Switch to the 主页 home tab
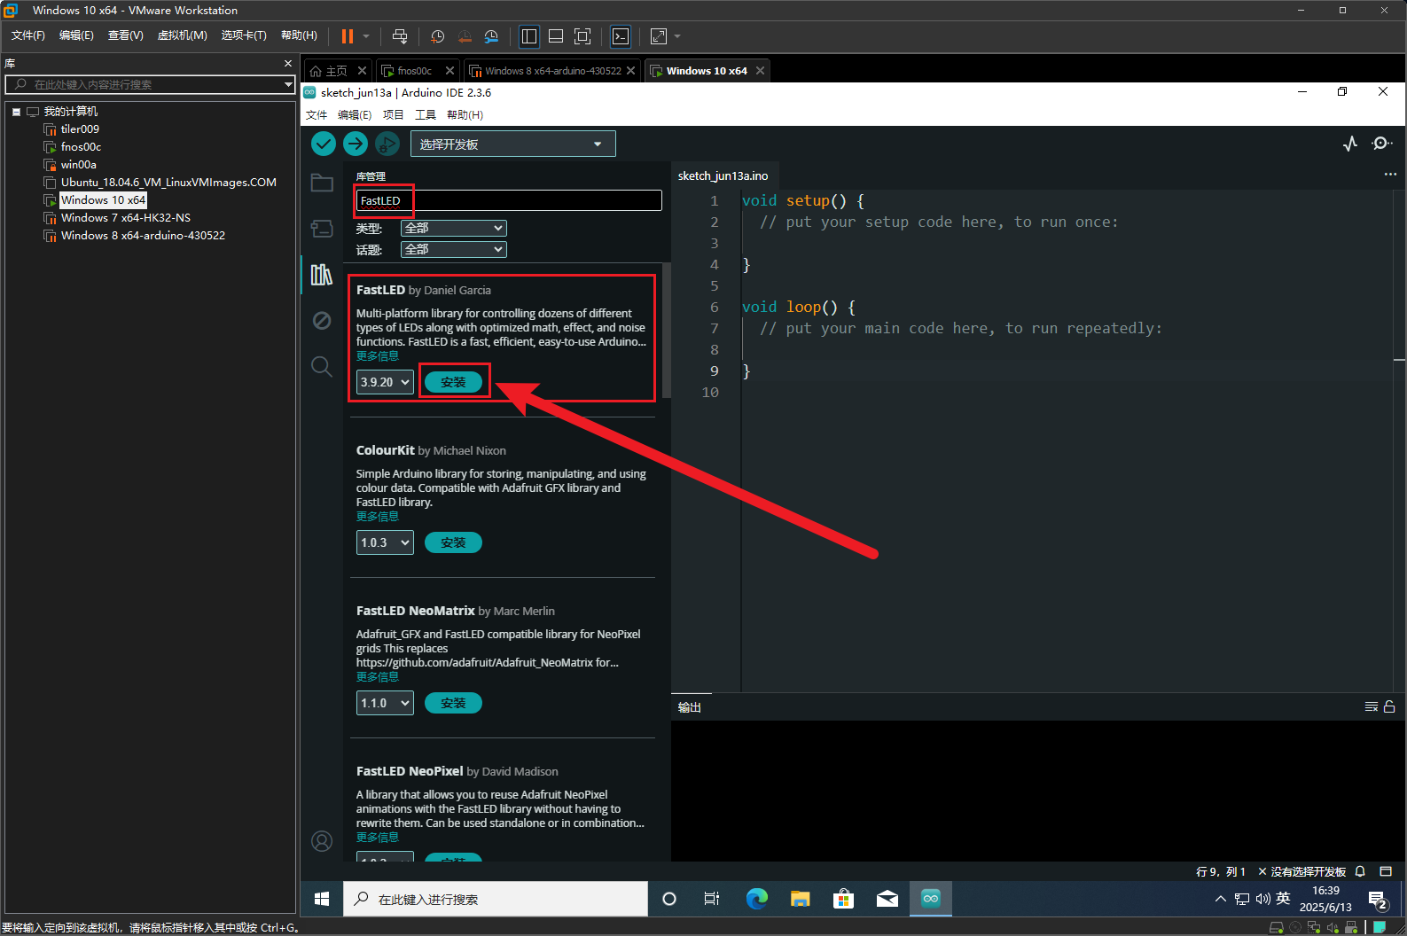This screenshot has width=1407, height=936. click(x=336, y=71)
